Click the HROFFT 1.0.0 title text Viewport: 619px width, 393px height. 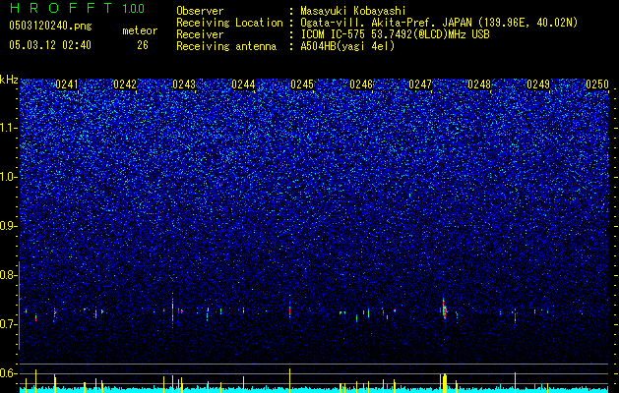78,8
